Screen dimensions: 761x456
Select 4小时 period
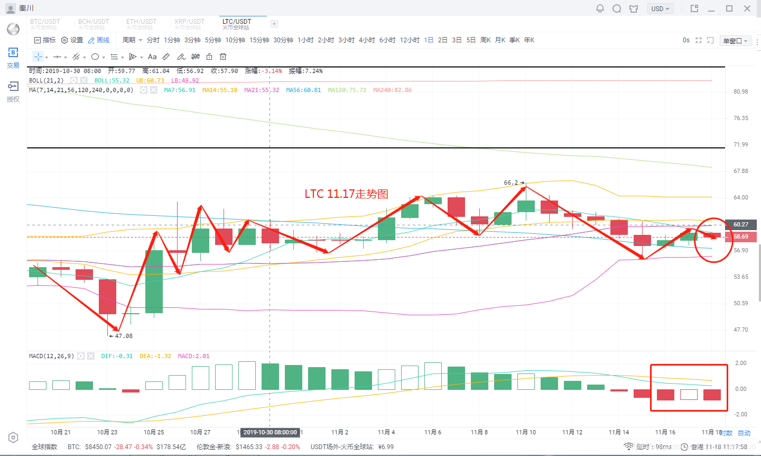[367, 40]
